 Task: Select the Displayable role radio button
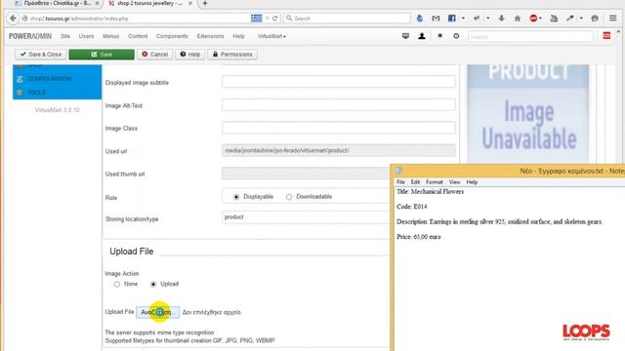point(236,197)
